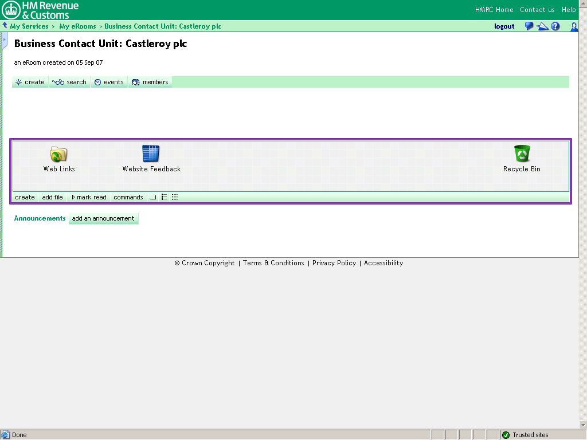Open the commands menu
587x440 pixels.
click(128, 197)
